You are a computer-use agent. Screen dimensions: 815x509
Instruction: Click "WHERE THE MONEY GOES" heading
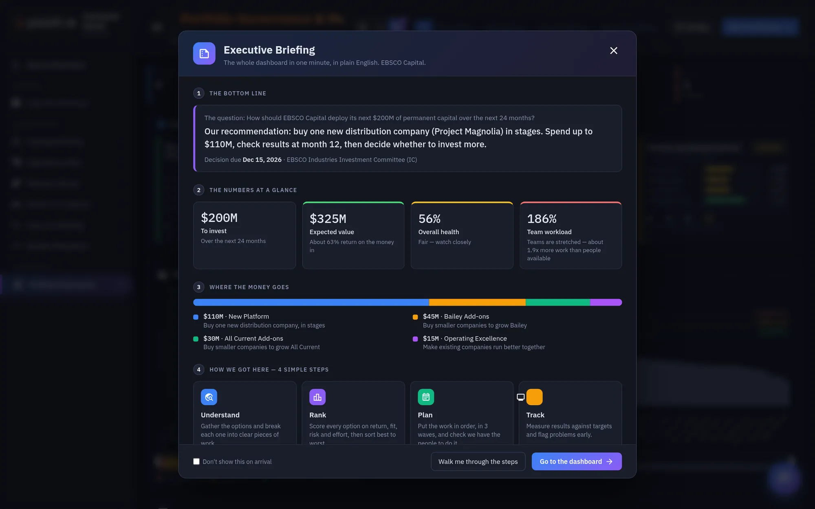point(249,287)
